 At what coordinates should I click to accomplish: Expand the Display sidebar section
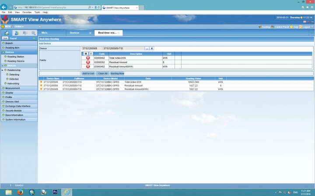pyautogui.click(x=19, y=93)
